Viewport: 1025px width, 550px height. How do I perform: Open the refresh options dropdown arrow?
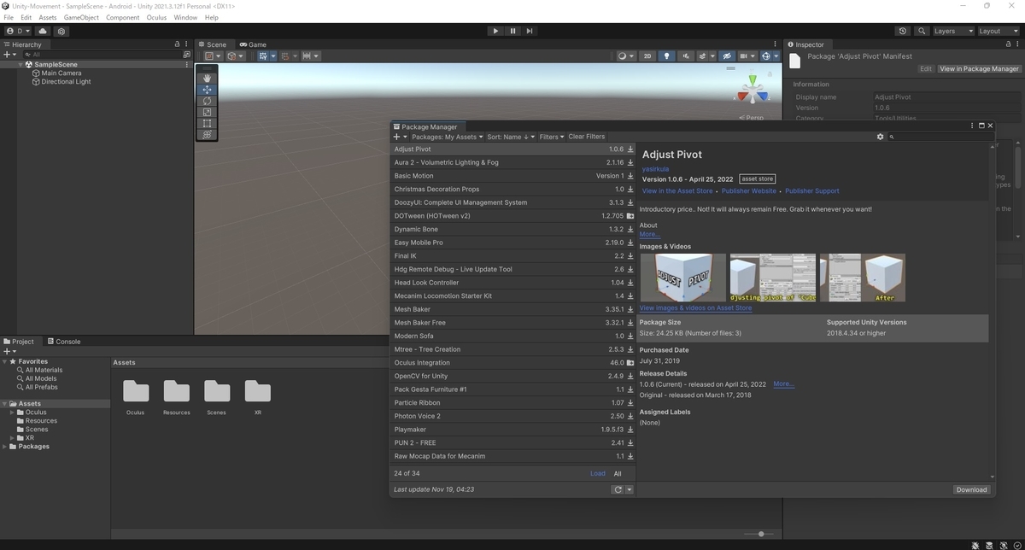(630, 490)
